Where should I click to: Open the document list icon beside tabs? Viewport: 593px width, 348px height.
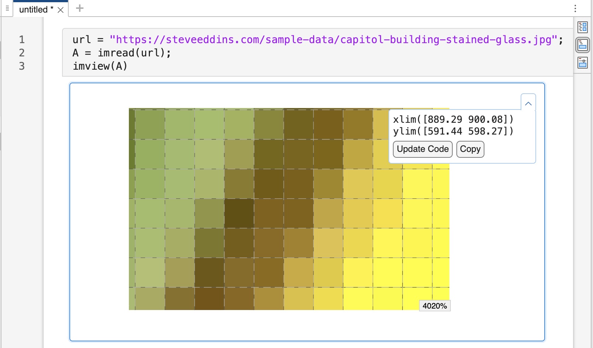(7, 8)
